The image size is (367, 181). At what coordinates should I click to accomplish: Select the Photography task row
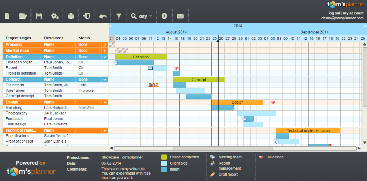55,113
